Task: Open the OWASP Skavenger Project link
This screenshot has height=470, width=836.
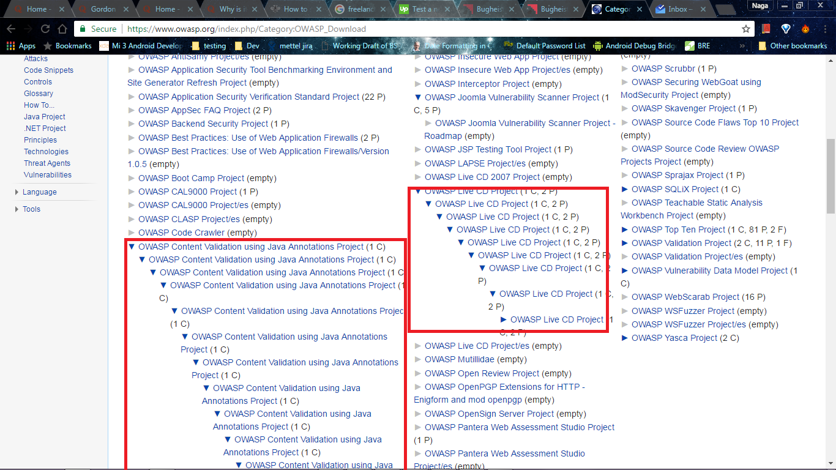Action: point(684,108)
